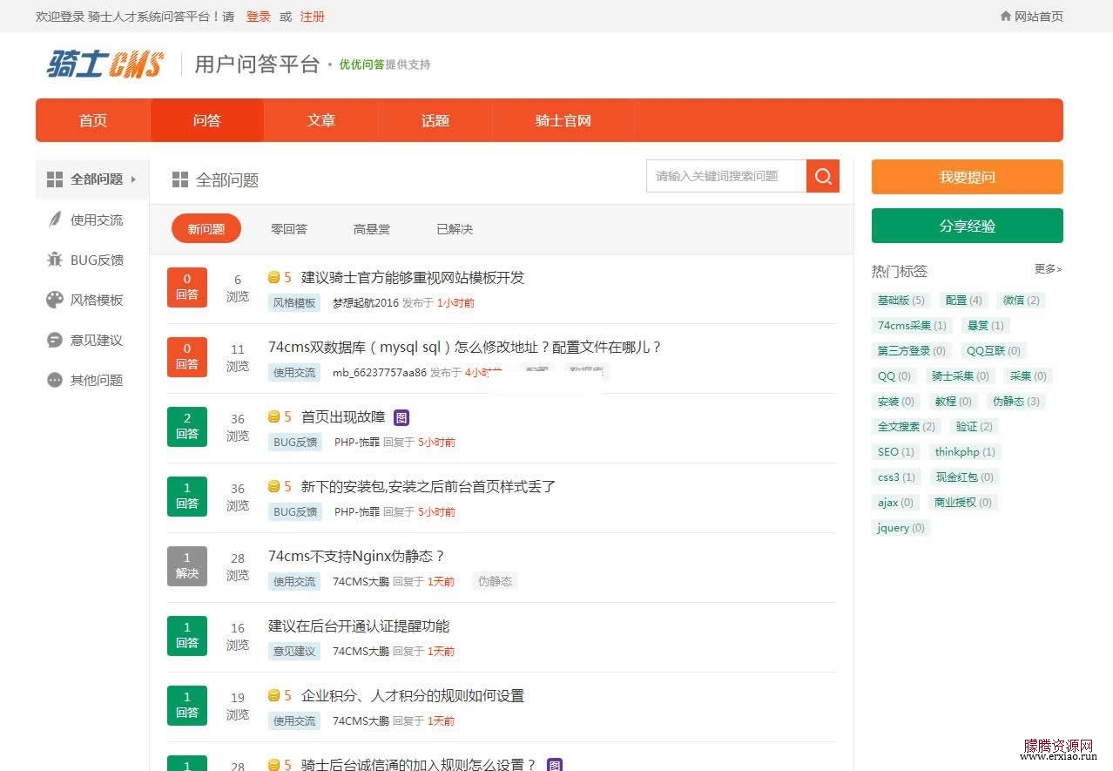Select the 零回答 filter tab
The height and width of the screenshot is (771, 1113).
(289, 229)
